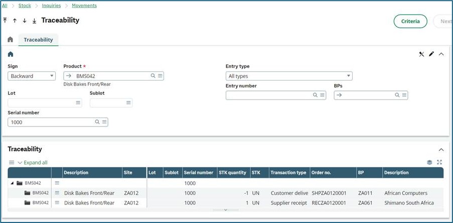Collapse the BMS042 root tree node
Image resolution: width=453 pixels, height=223 pixels.
pyautogui.click(x=12, y=183)
